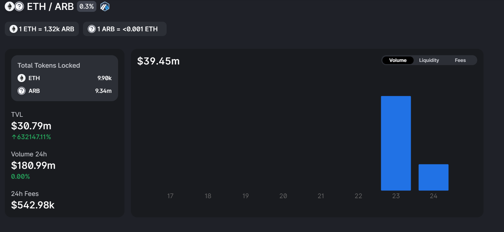Click the ETH / ARB pair title
Screen dimensions: 504x232
[x=50, y=6]
